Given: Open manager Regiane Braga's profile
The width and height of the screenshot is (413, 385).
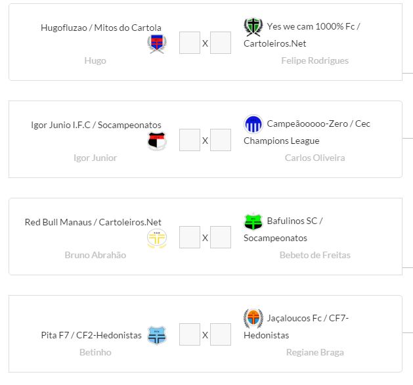Looking at the screenshot, I should pyautogui.click(x=315, y=352).
